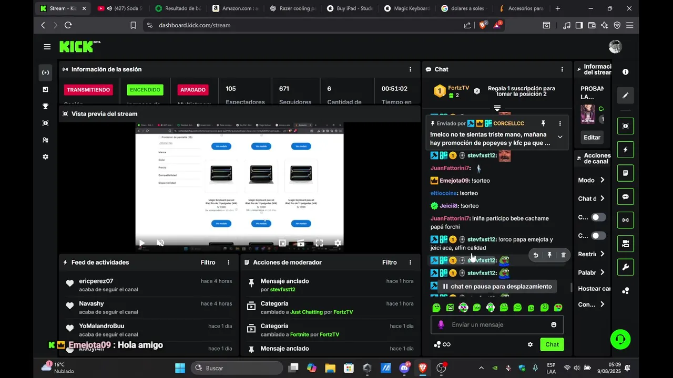Switch to the dolares a soles tab
673x378 pixels.
(464, 8)
